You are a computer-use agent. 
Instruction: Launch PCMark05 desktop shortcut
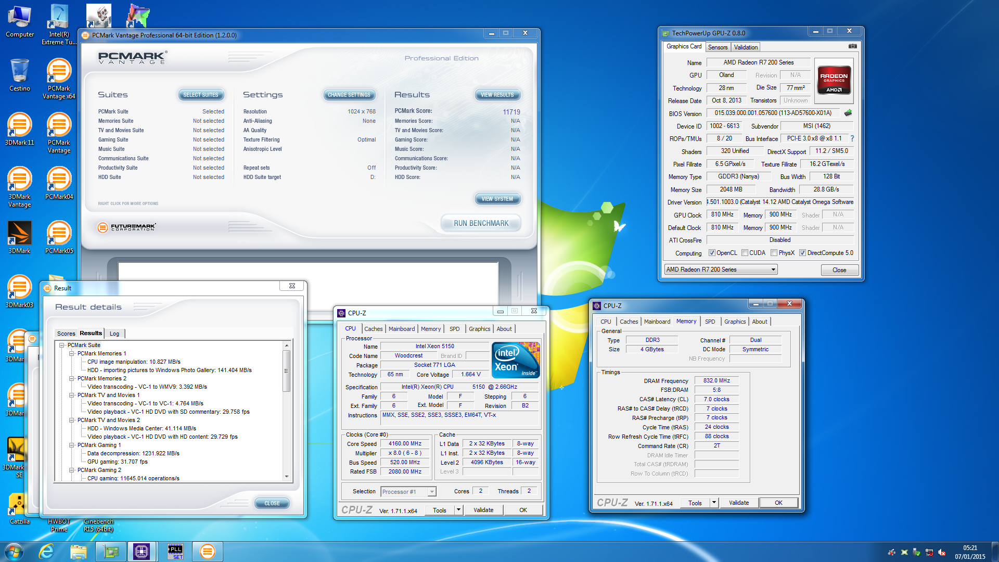point(59,237)
